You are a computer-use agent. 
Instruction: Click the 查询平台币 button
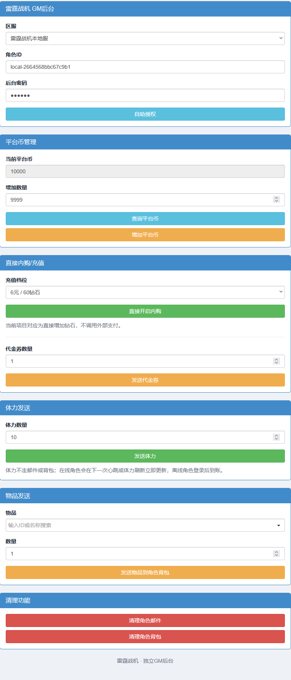145,219
